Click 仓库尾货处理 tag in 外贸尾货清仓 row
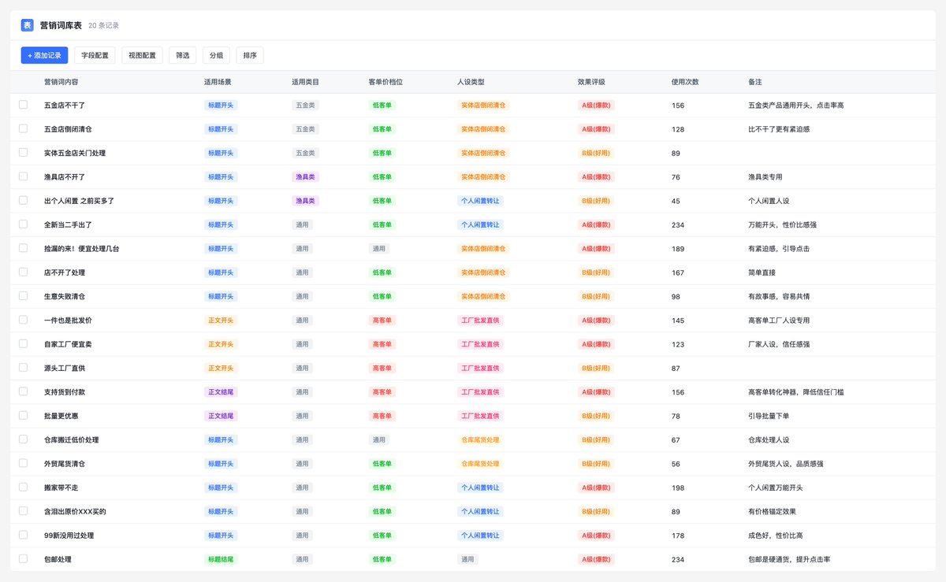This screenshot has height=582, width=946. pyautogui.click(x=480, y=464)
